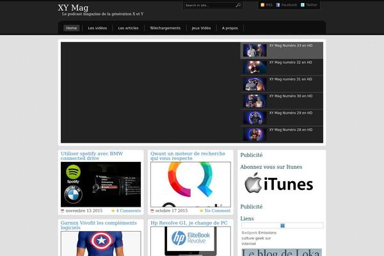Open article Qwant un moteur de recherche
The width and height of the screenshot is (384, 256).
pos(188,156)
